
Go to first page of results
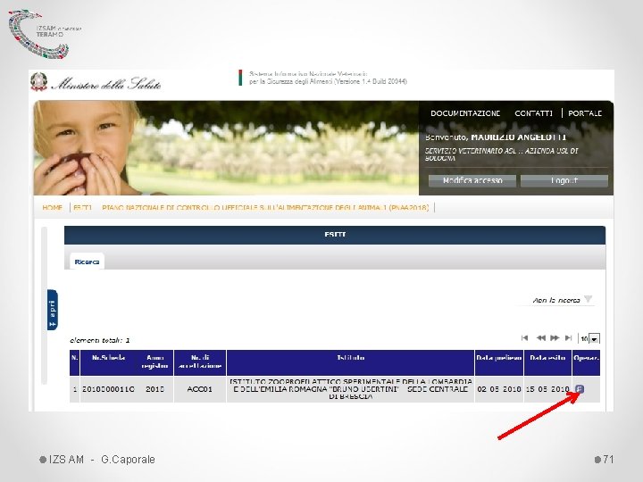coord(524,338)
